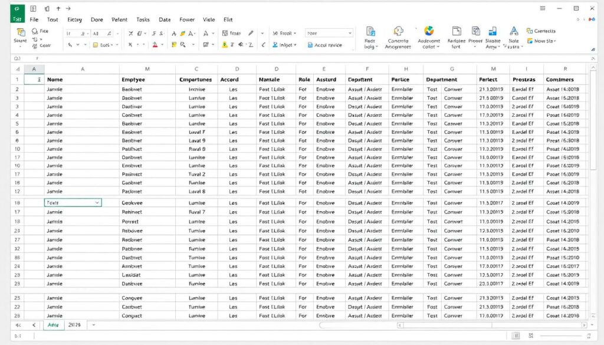604x345 pixels.
Task: Click the right arrow in title bar
Action: coord(68,8)
